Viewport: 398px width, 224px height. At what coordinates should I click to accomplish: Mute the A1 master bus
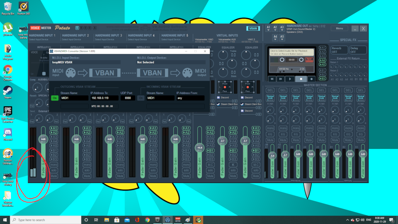[x=270, y=140]
